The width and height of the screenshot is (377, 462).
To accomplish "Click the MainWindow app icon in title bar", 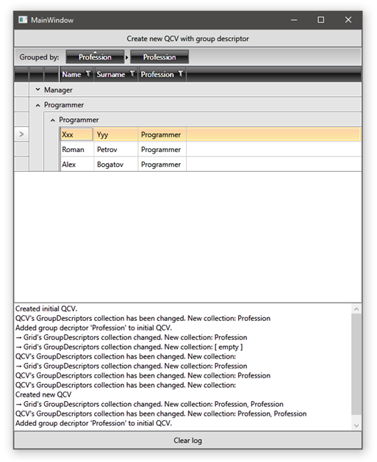I will coord(23,20).
